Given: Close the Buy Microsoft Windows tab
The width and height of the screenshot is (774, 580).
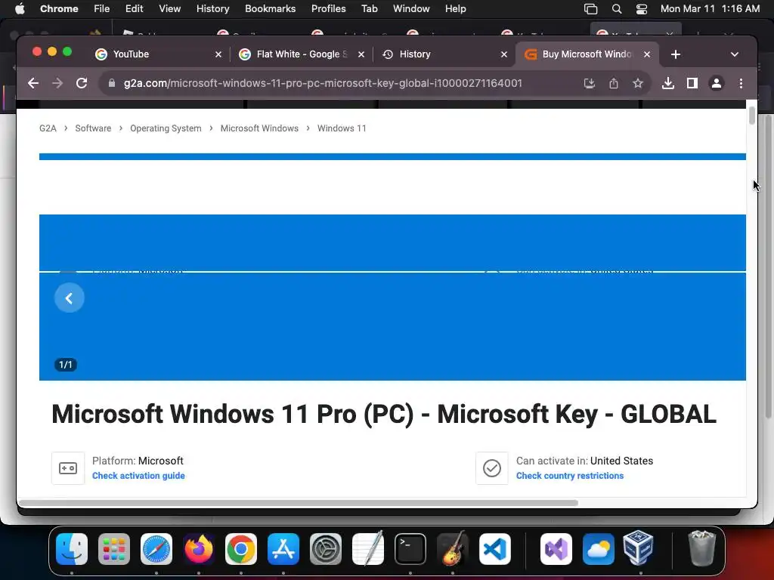Looking at the screenshot, I should pos(647,54).
